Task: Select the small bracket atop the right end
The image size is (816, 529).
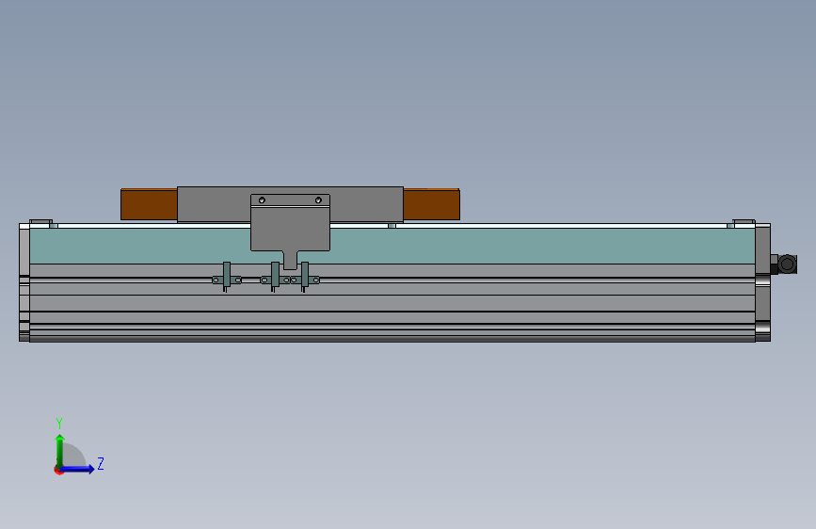Action: click(744, 222)
